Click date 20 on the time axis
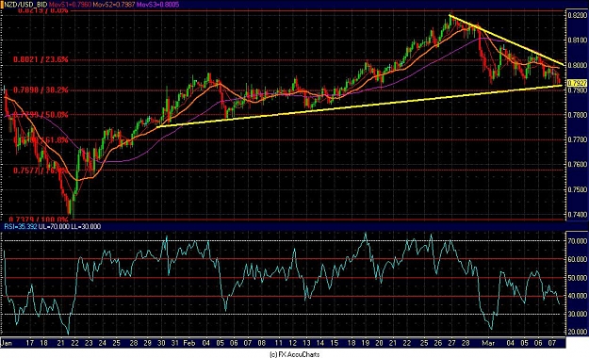The height and width of the screenshot is (358, 589). (x=379, y=343)
